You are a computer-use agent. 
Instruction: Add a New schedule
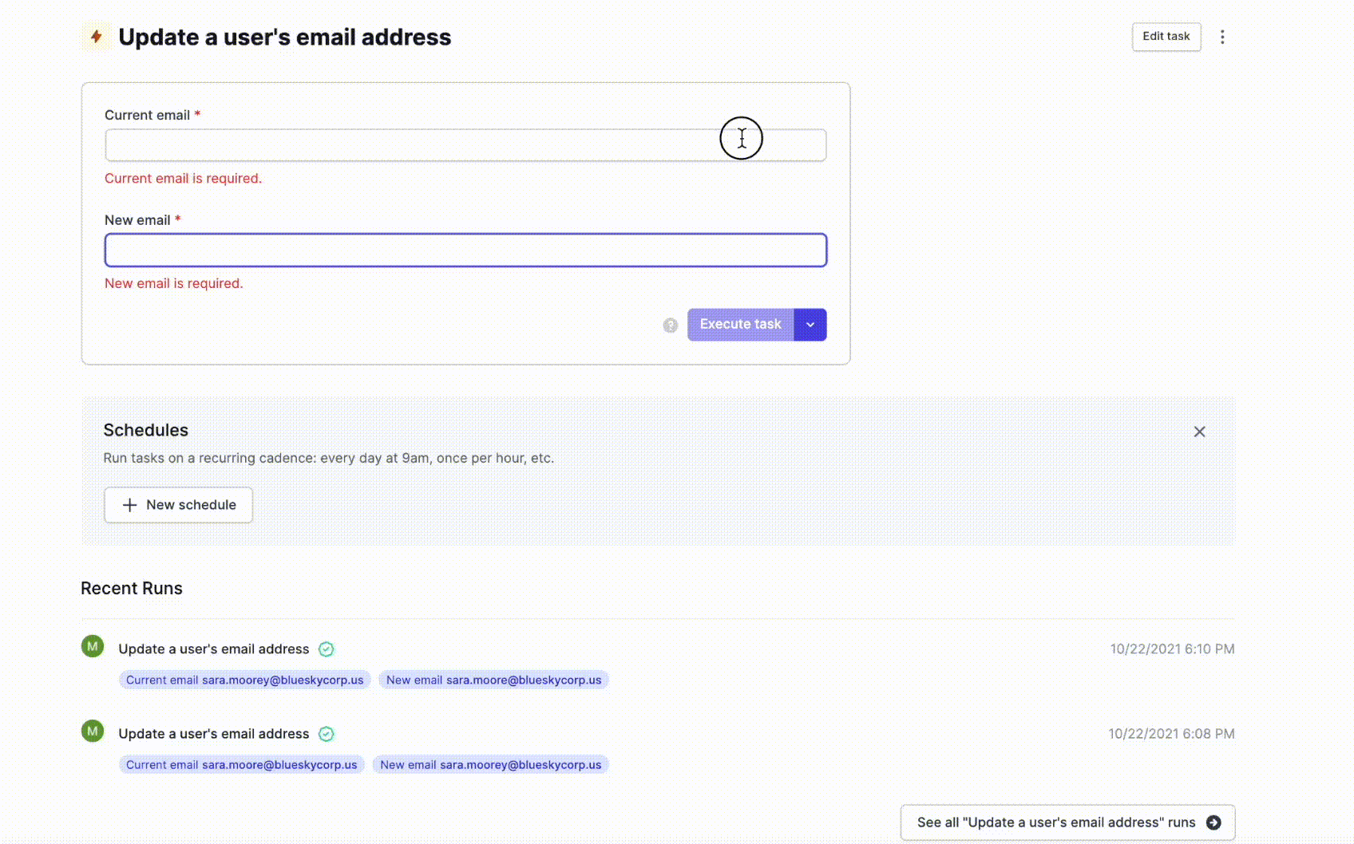[x=179, y=505]
